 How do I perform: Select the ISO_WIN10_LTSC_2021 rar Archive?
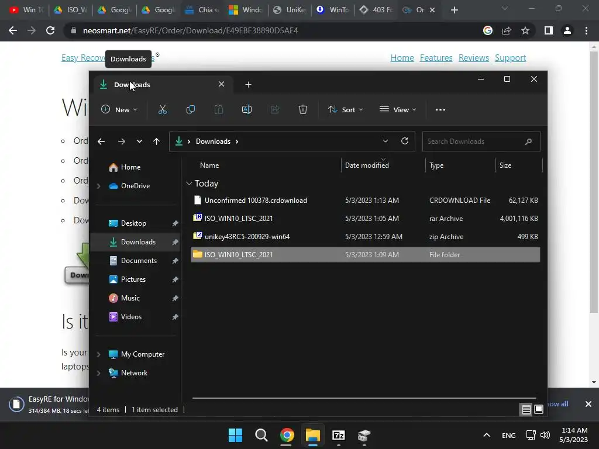(366, 219)
